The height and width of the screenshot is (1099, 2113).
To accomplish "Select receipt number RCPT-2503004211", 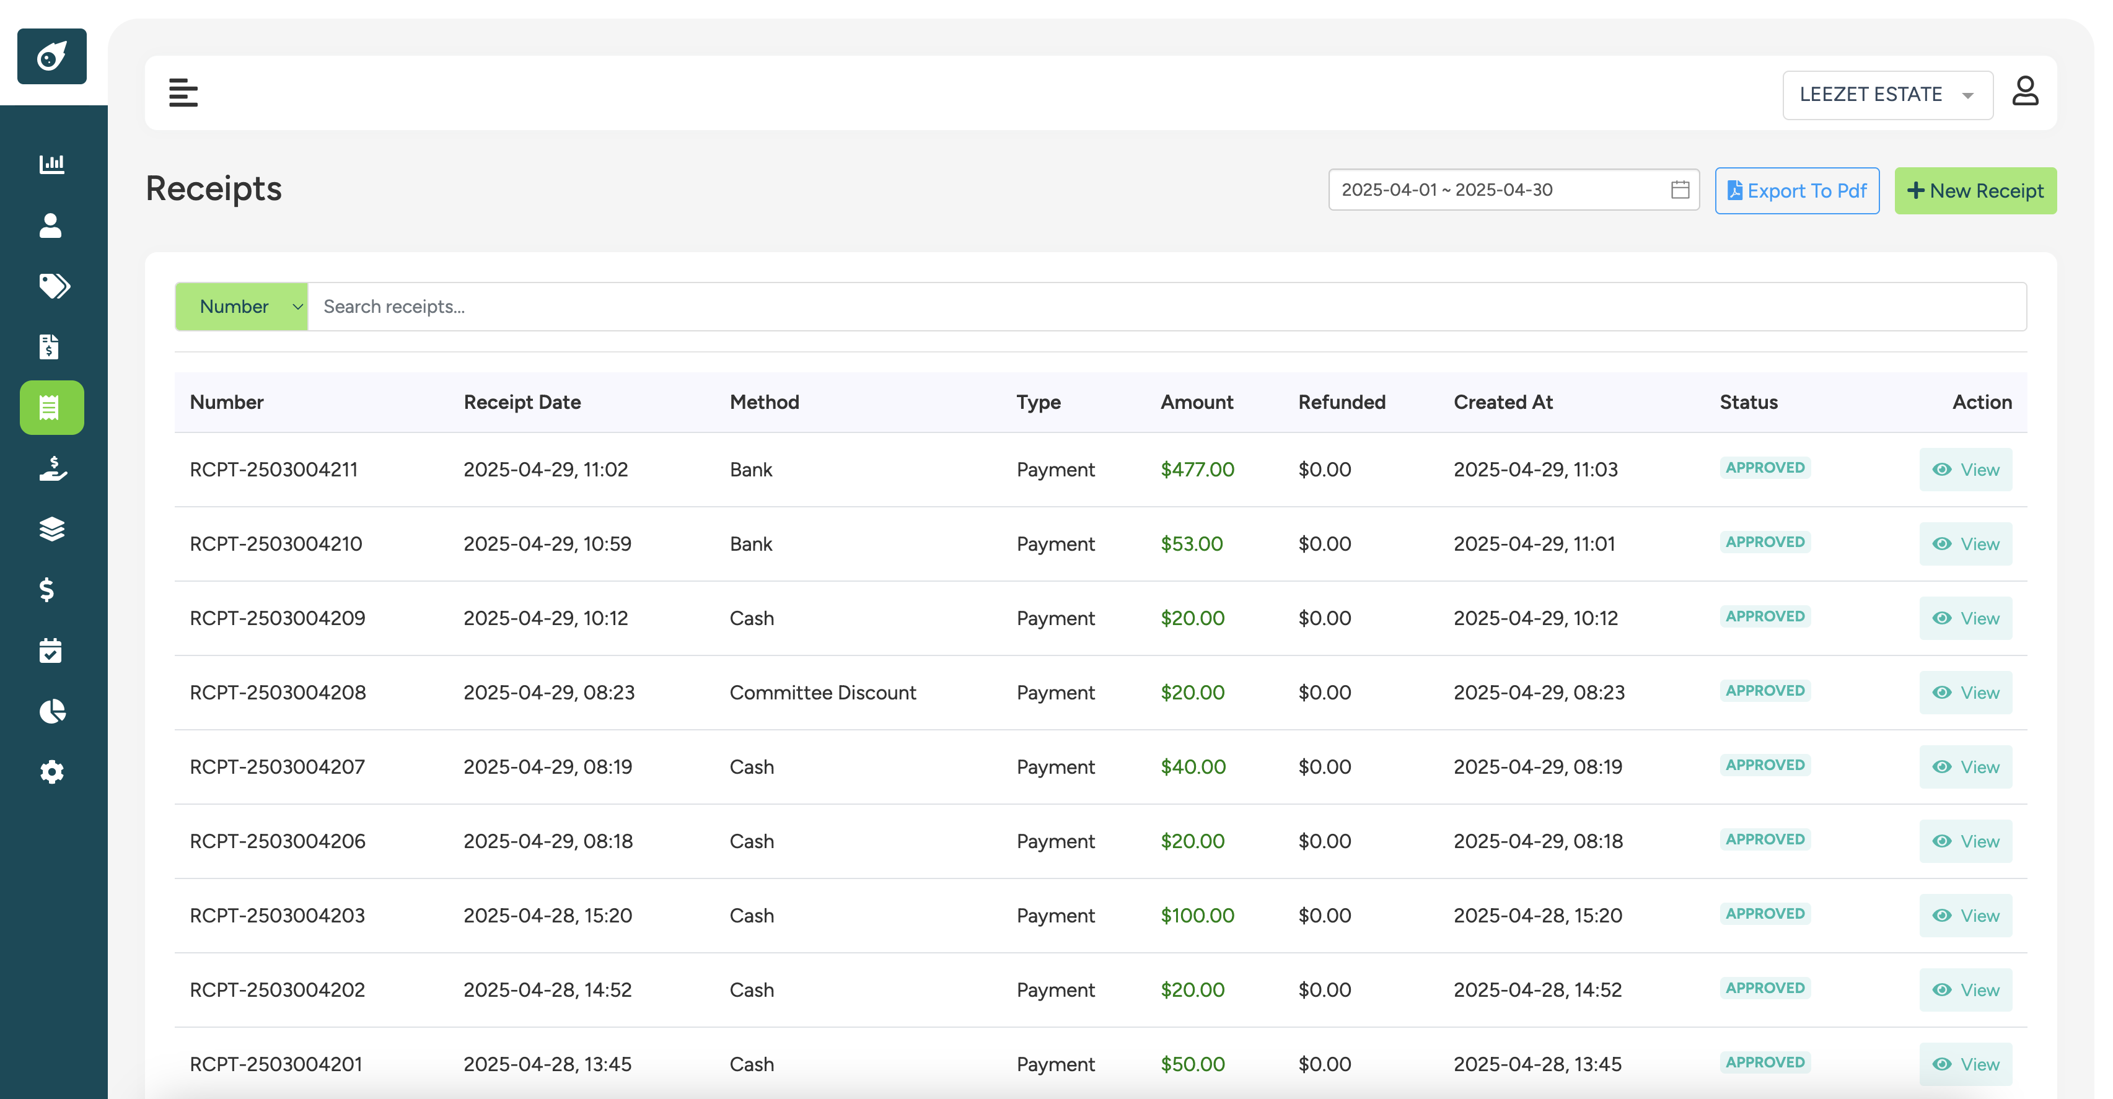I will pos(274,470).
